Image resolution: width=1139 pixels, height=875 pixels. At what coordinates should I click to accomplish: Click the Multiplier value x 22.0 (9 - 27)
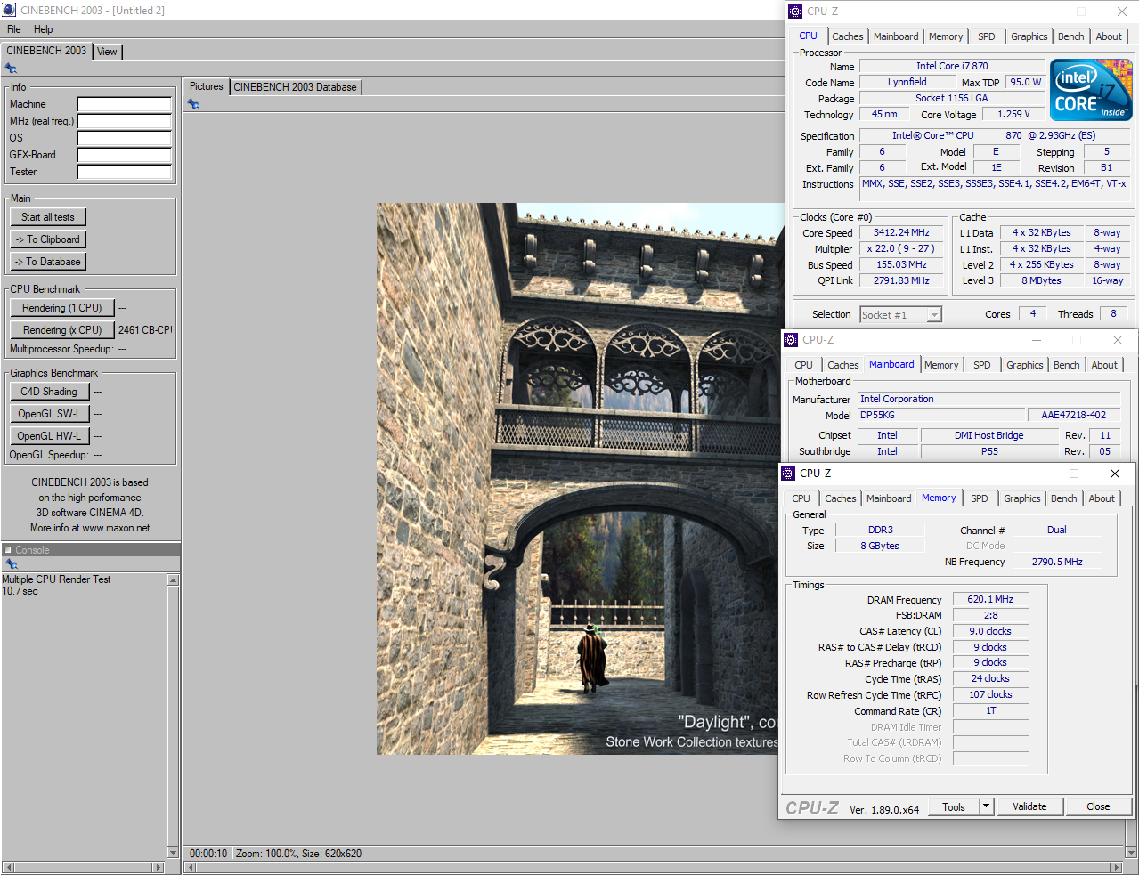pyautogui.click(x=901, y=248)
